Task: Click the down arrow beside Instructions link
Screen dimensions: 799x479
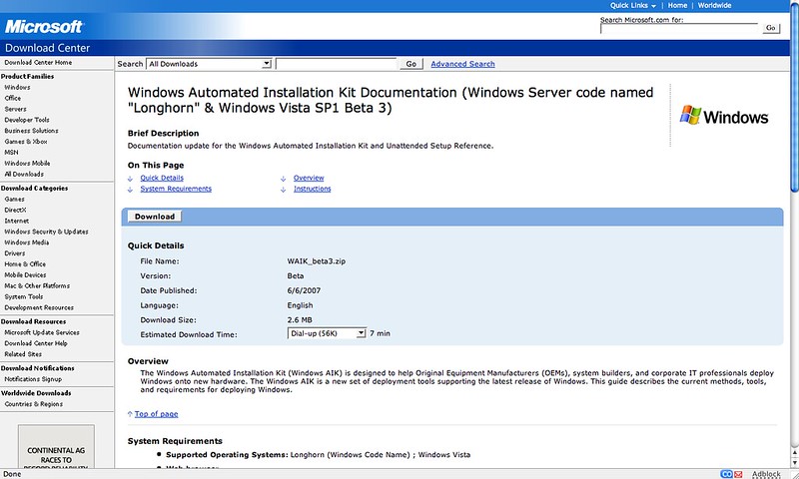Action: [x=283, y=190]
